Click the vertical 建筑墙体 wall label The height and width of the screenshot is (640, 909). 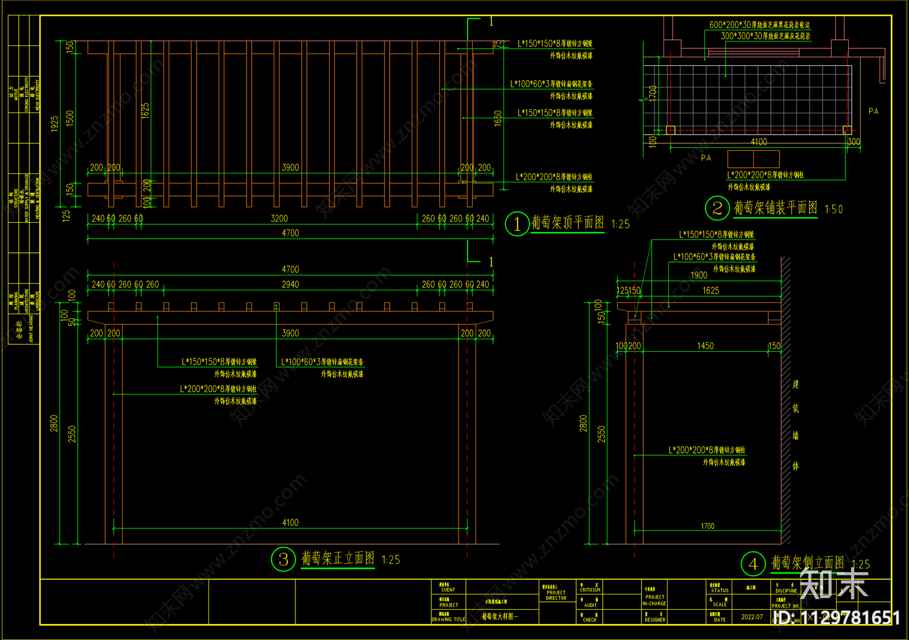[x=795, y=425]
